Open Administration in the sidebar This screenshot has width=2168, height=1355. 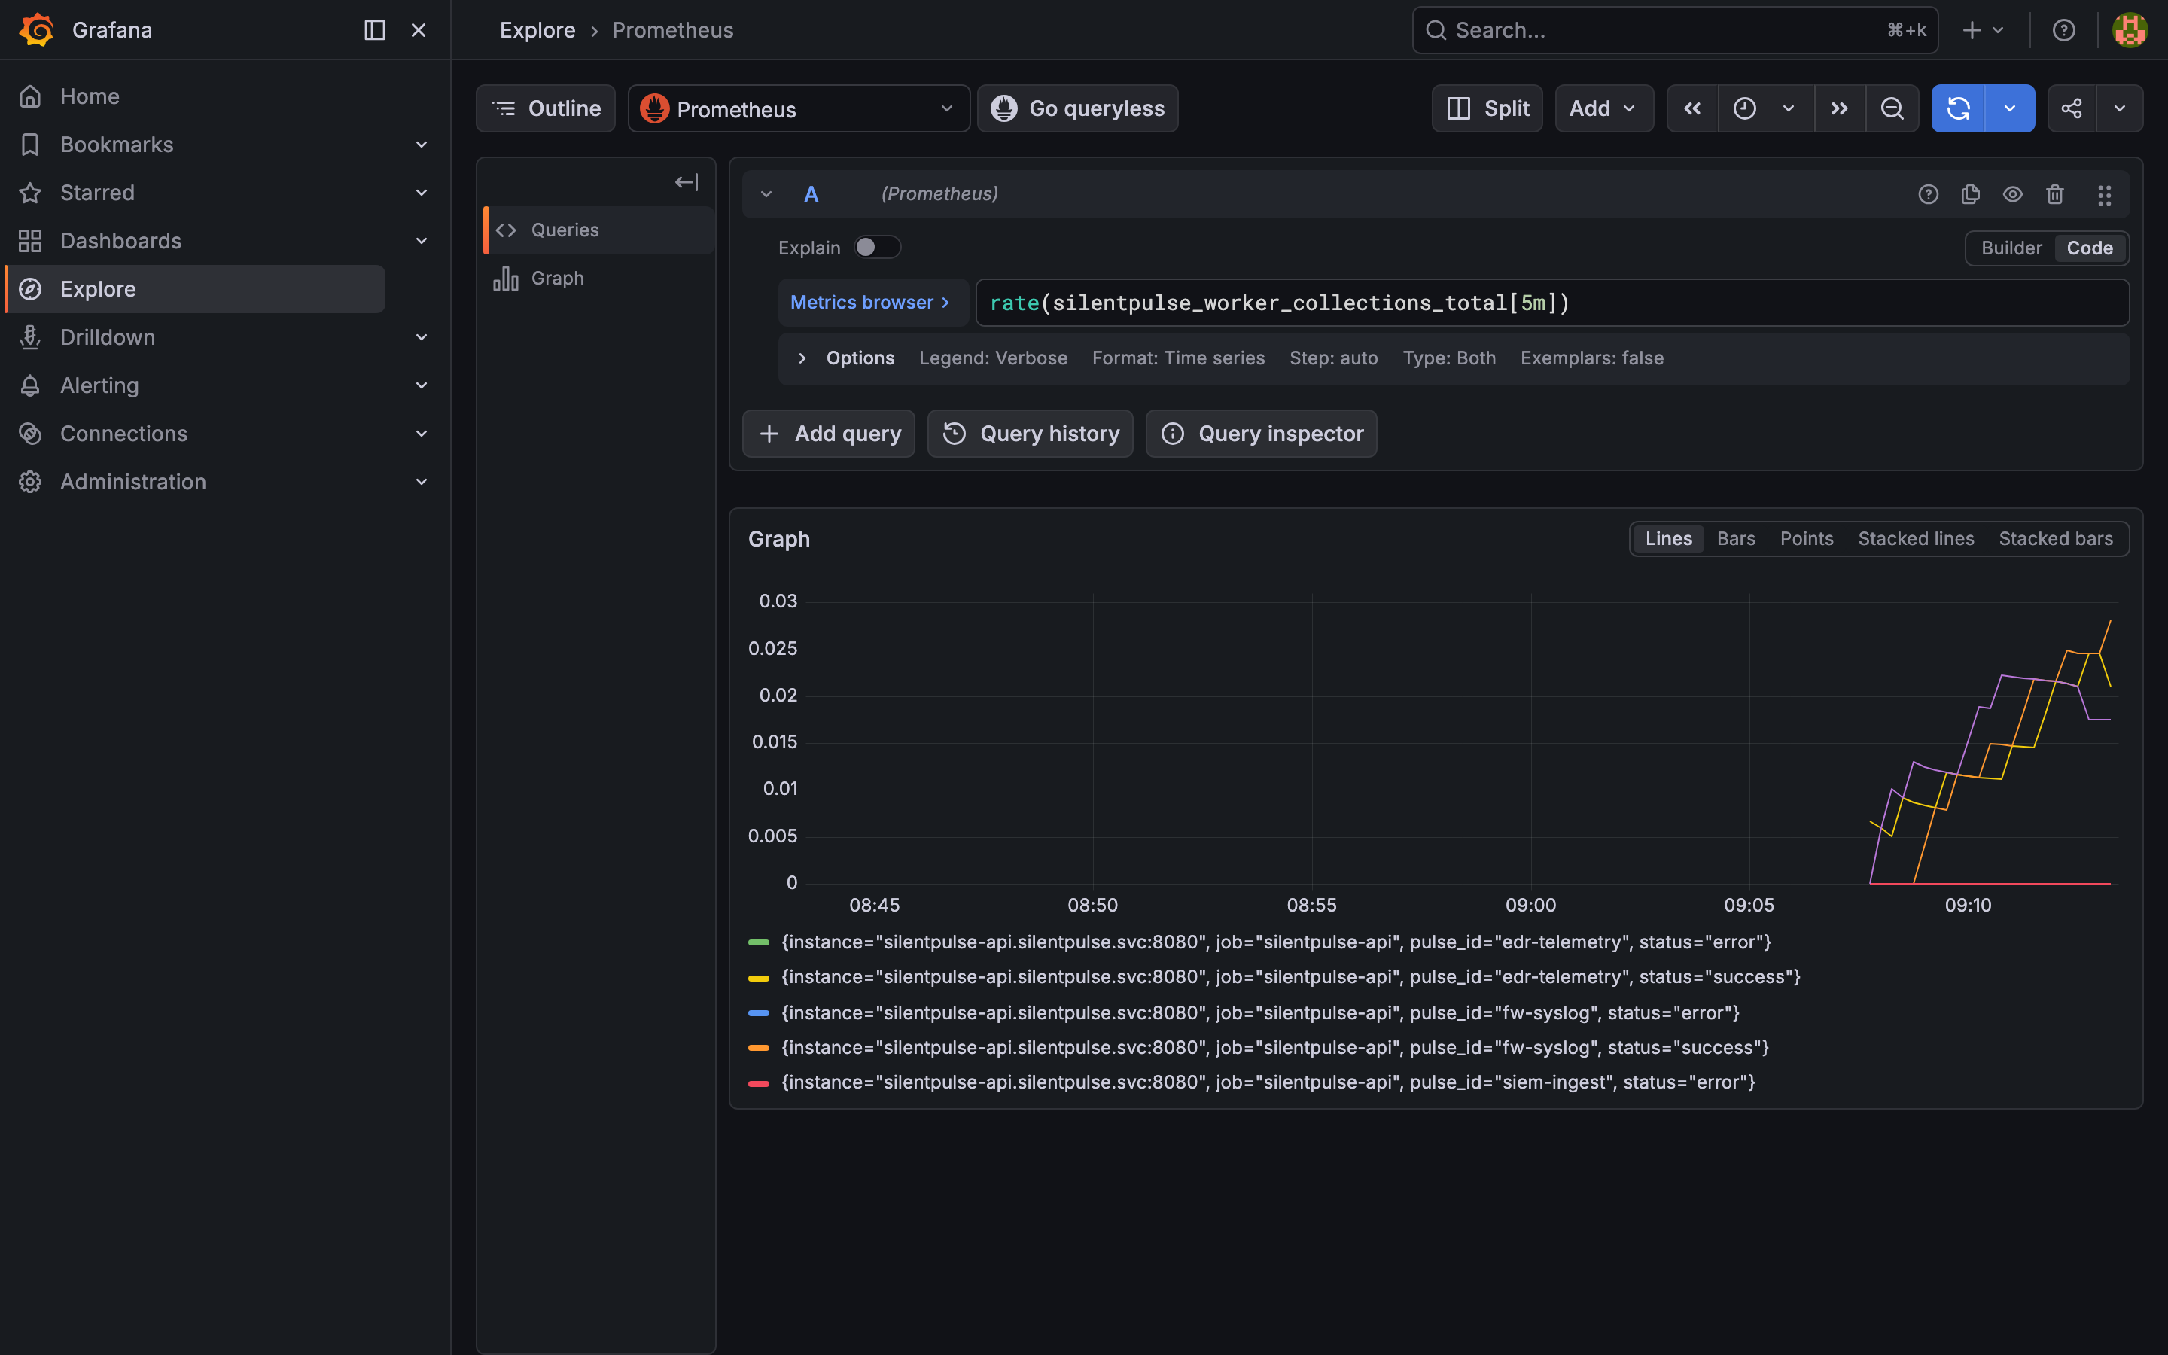132,481
